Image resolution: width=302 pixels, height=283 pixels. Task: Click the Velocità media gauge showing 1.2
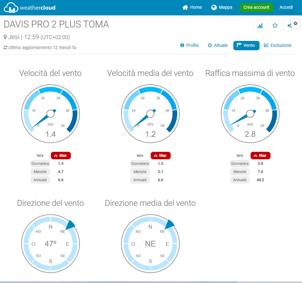(x=150, y=114)
